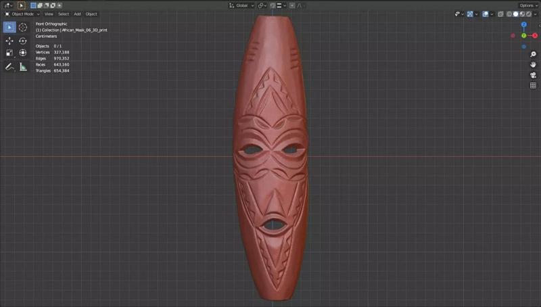Toggle proportional editing in header
Viewport: 541px width, 307px height.
click(x=292, y=5)
